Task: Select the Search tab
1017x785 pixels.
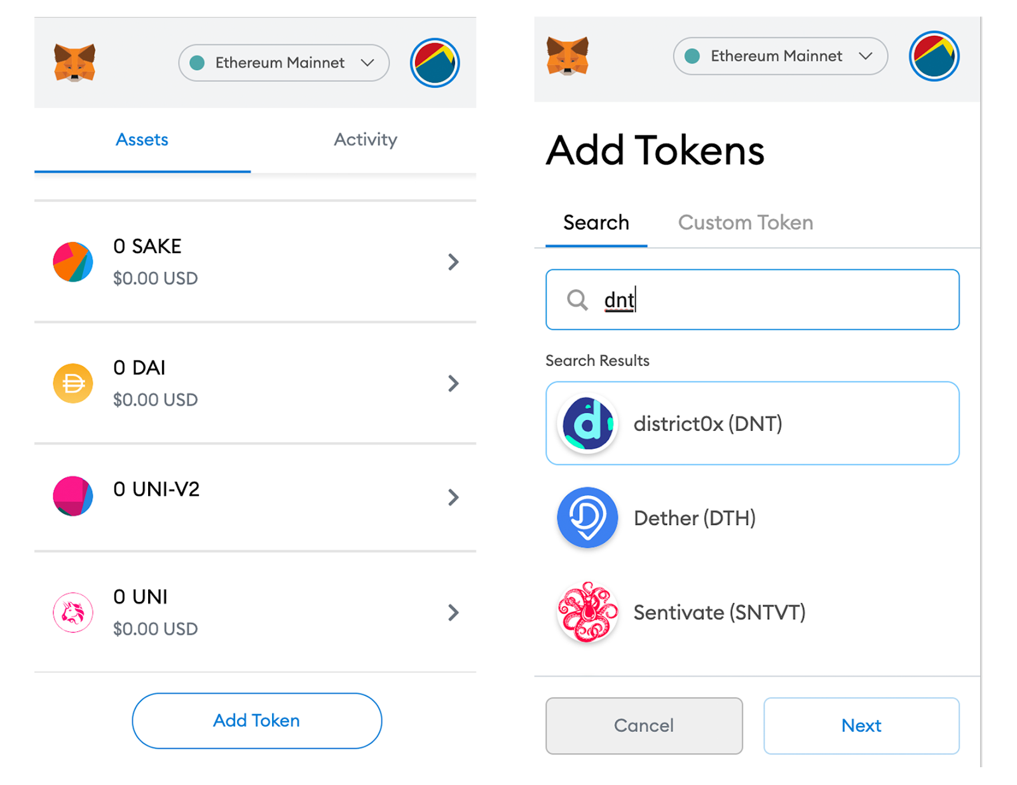Action: pyautogui.click(x=596, y=222)
